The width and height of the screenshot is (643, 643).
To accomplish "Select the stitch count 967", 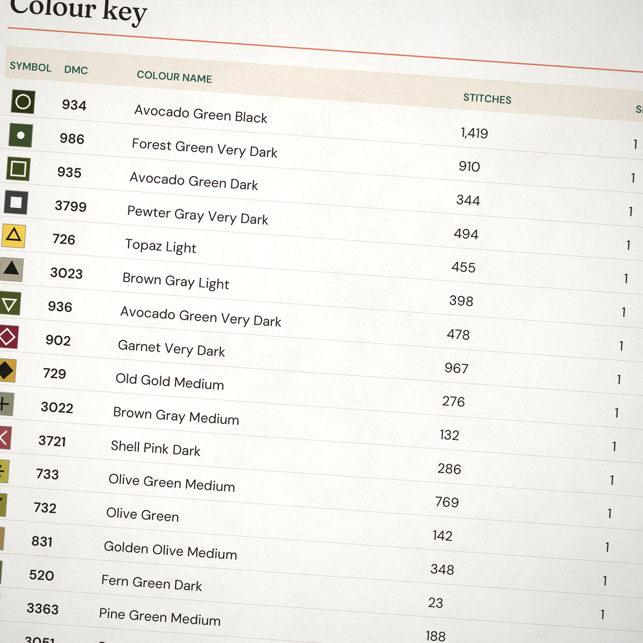I will [x=457, y=368].
